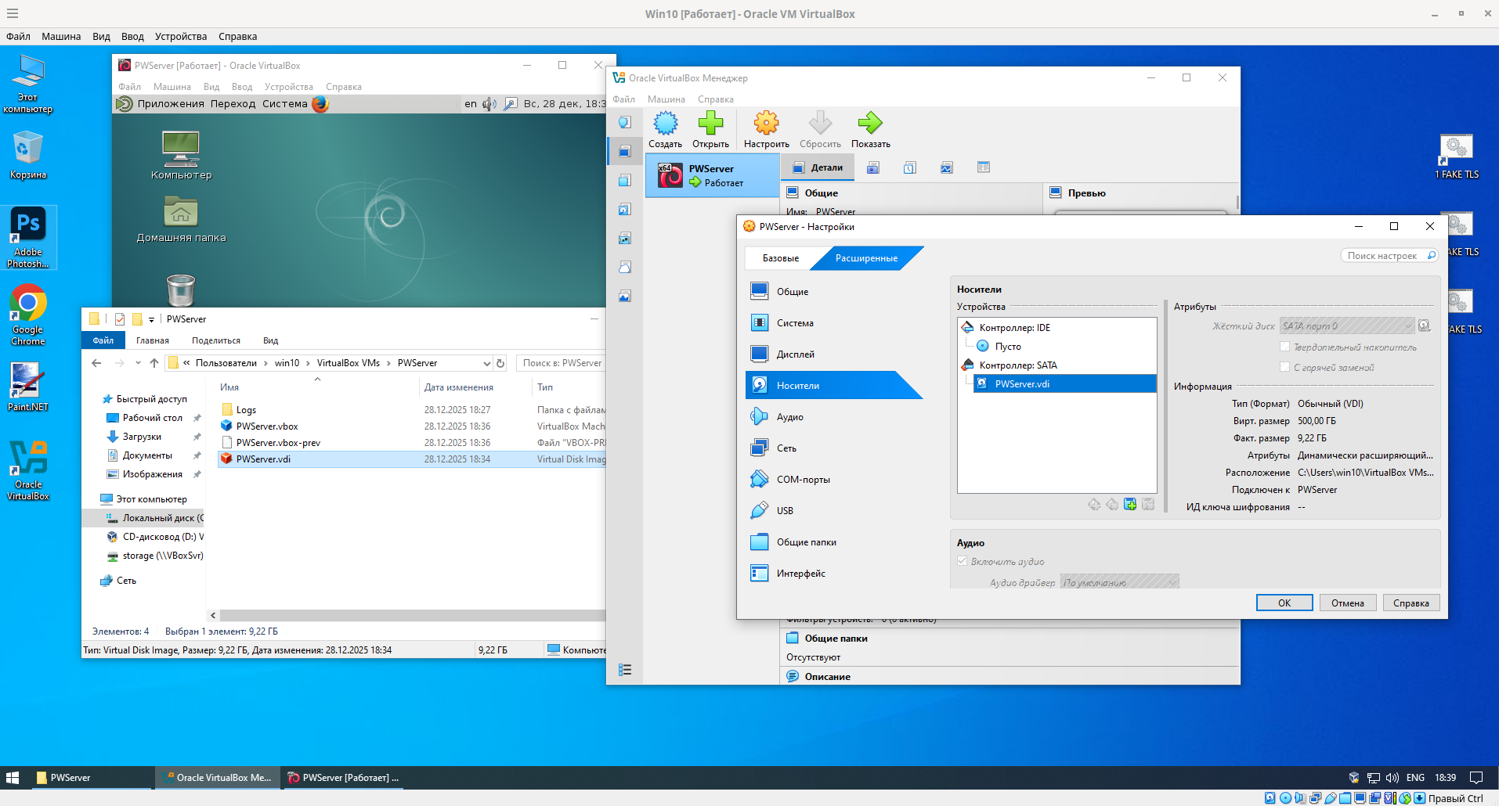Open the snapshots view icon next to Детали

pyautogui.click(x=873, y=167)
